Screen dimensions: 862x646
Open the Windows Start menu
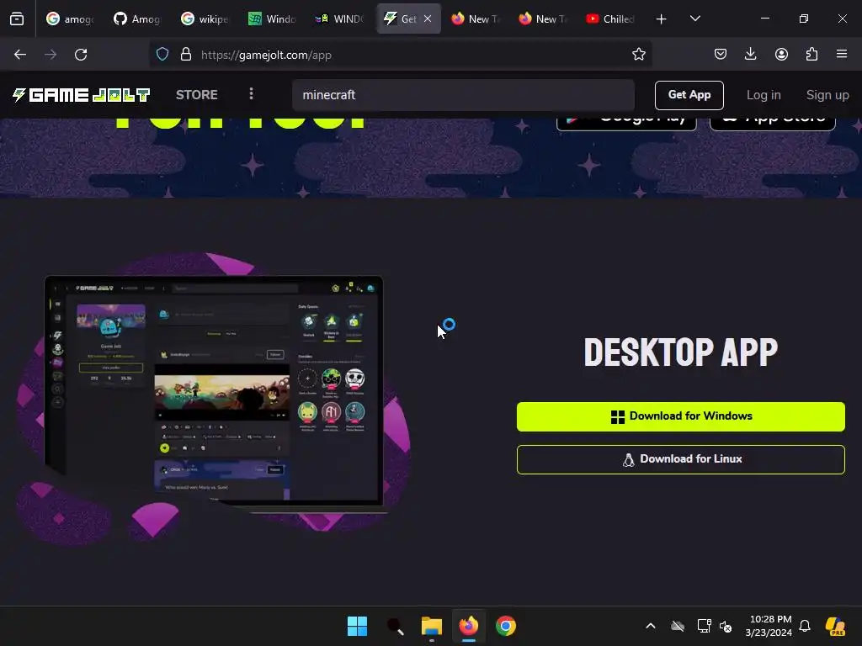pos(357,626)
